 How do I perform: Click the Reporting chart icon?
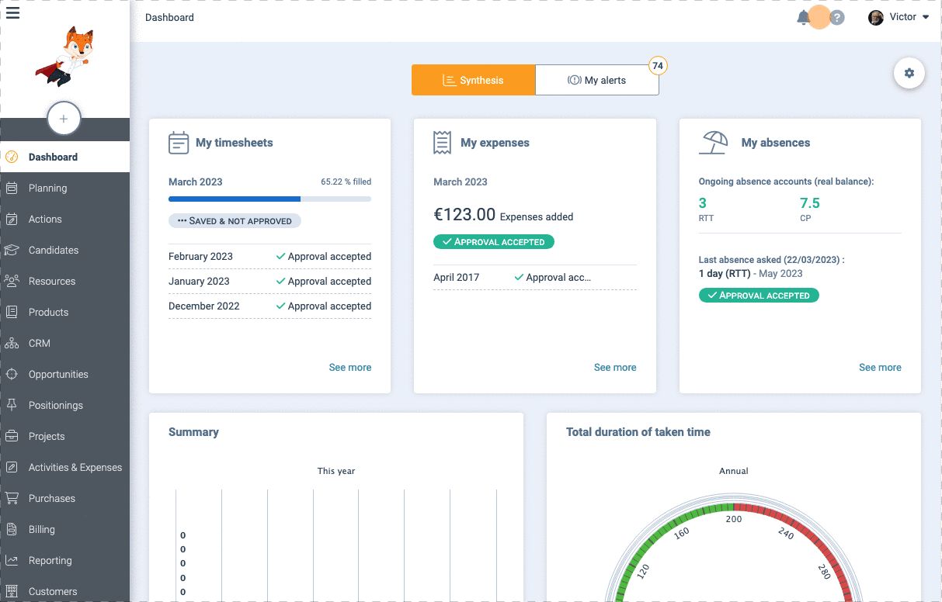tap(12, 560)
